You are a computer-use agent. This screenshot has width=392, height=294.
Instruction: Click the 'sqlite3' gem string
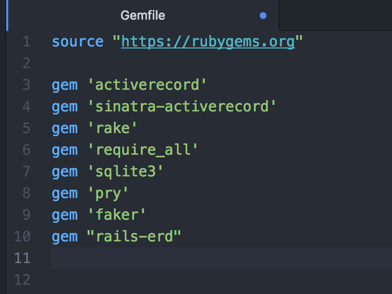125,172
